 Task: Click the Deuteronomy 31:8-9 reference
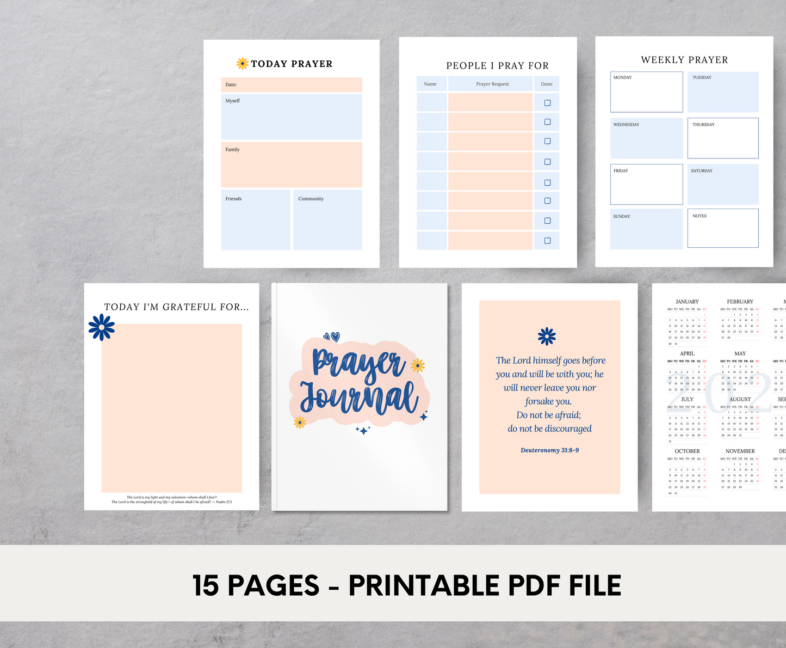[550, 450]
